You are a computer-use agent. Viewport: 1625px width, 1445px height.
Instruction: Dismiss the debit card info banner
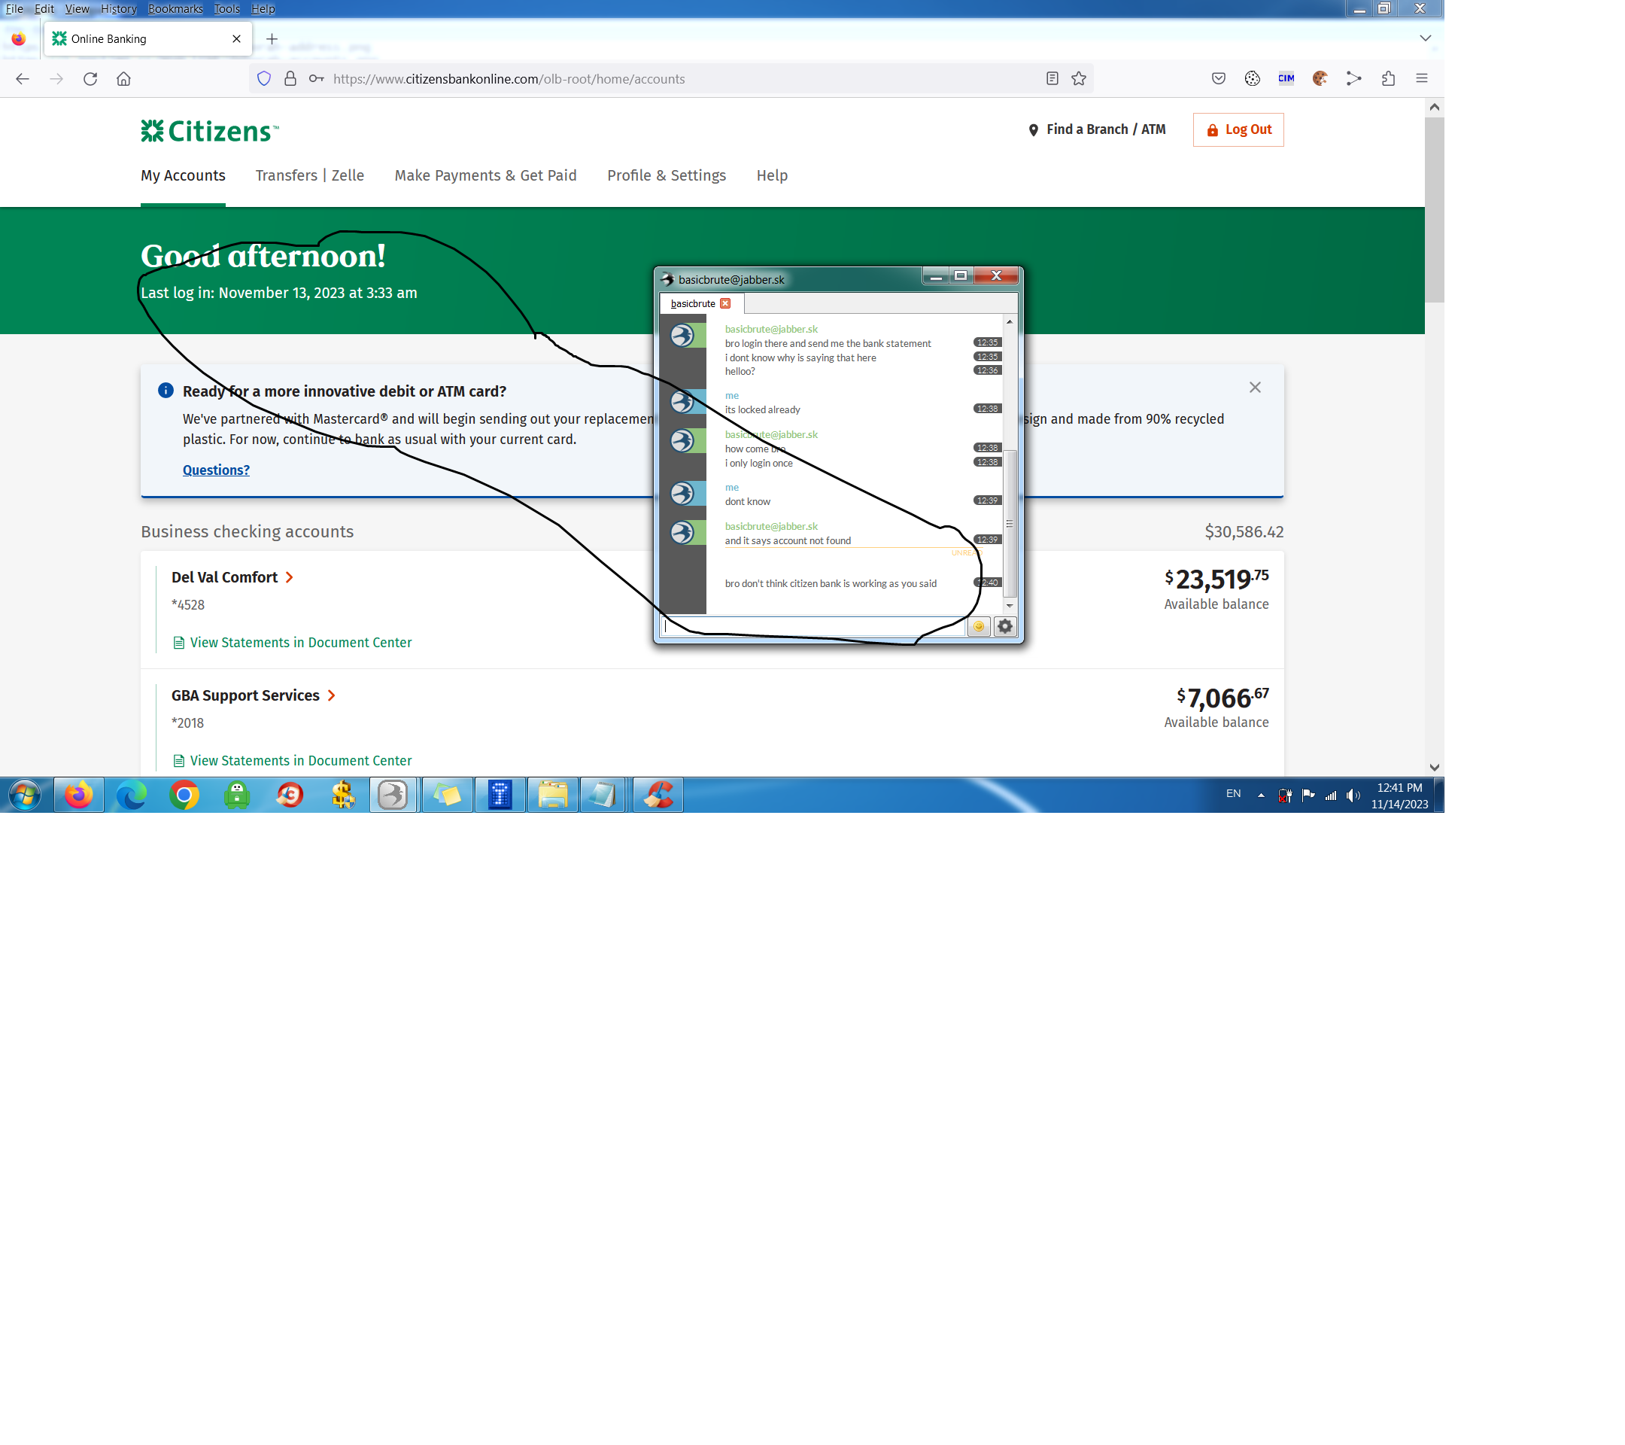[x=1255, y=388]
